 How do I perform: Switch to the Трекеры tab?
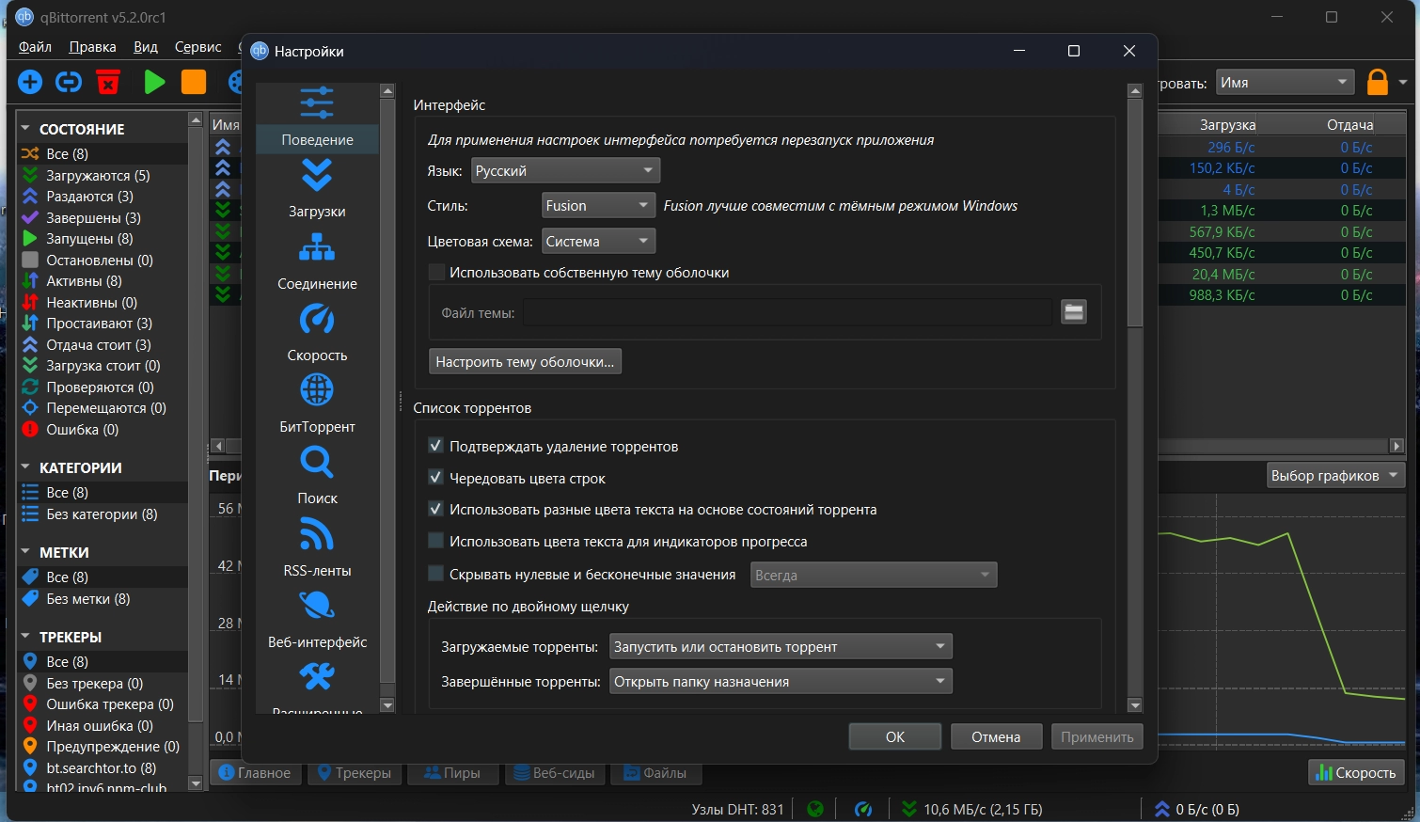355,773
